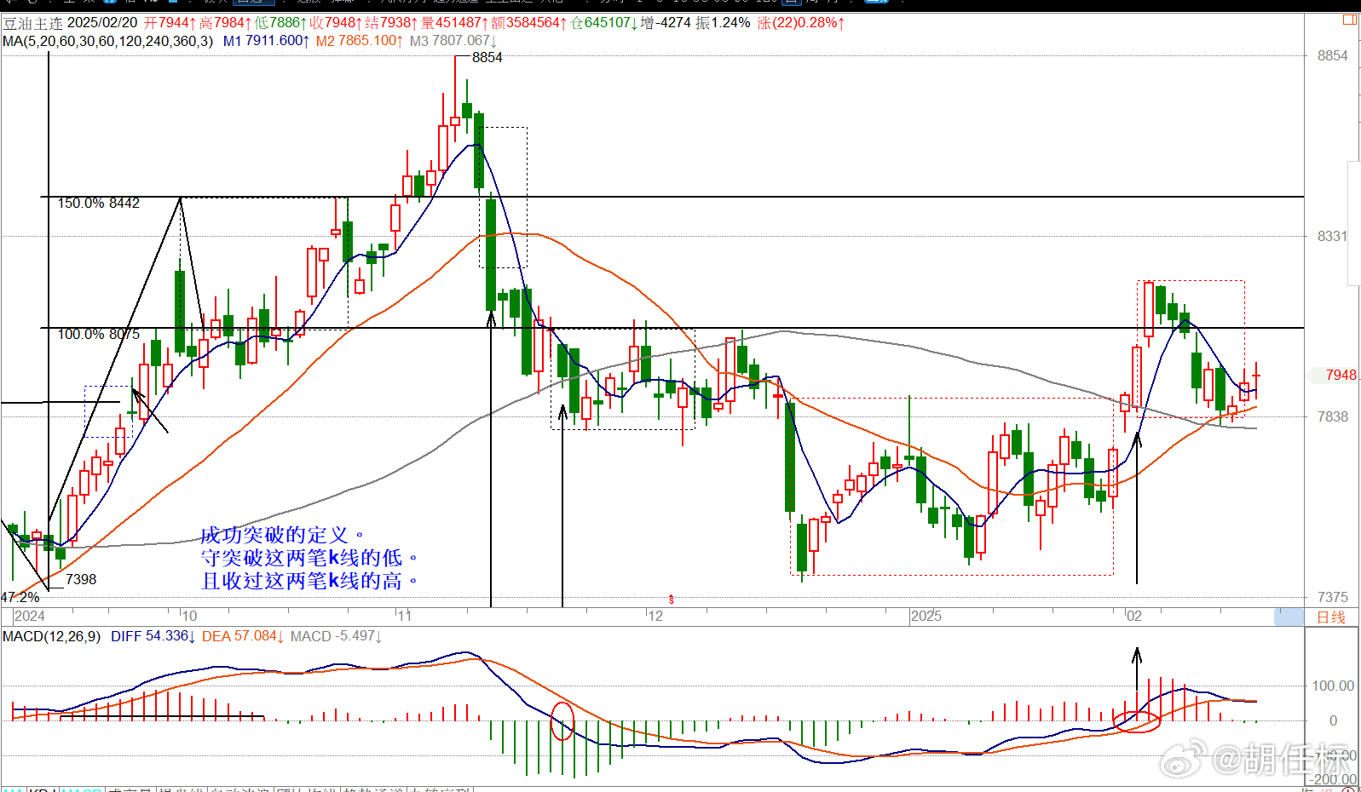
Task: Click the 7948 current price tag
Action: 1341,376
